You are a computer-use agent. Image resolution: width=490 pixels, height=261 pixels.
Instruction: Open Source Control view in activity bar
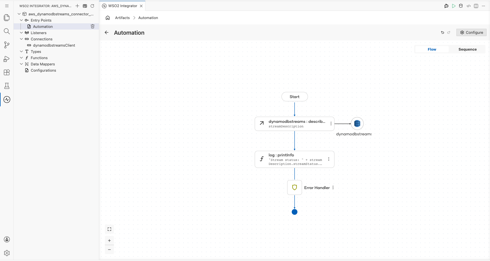pos(7,45)
